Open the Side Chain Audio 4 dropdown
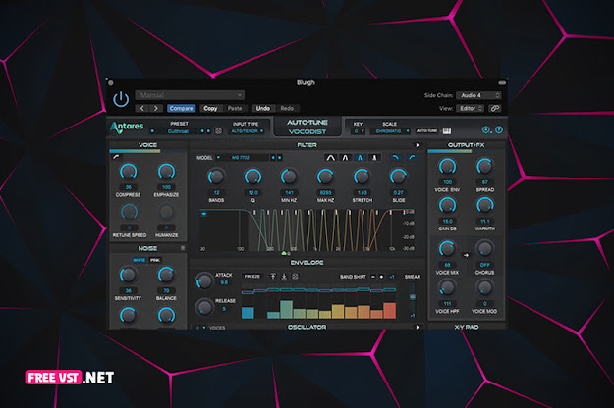This screenshot has width=614, height=408. pyautogui.click(x=478, y=95)
